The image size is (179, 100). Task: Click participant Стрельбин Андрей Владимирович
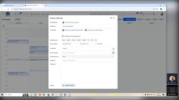[74, 30]
